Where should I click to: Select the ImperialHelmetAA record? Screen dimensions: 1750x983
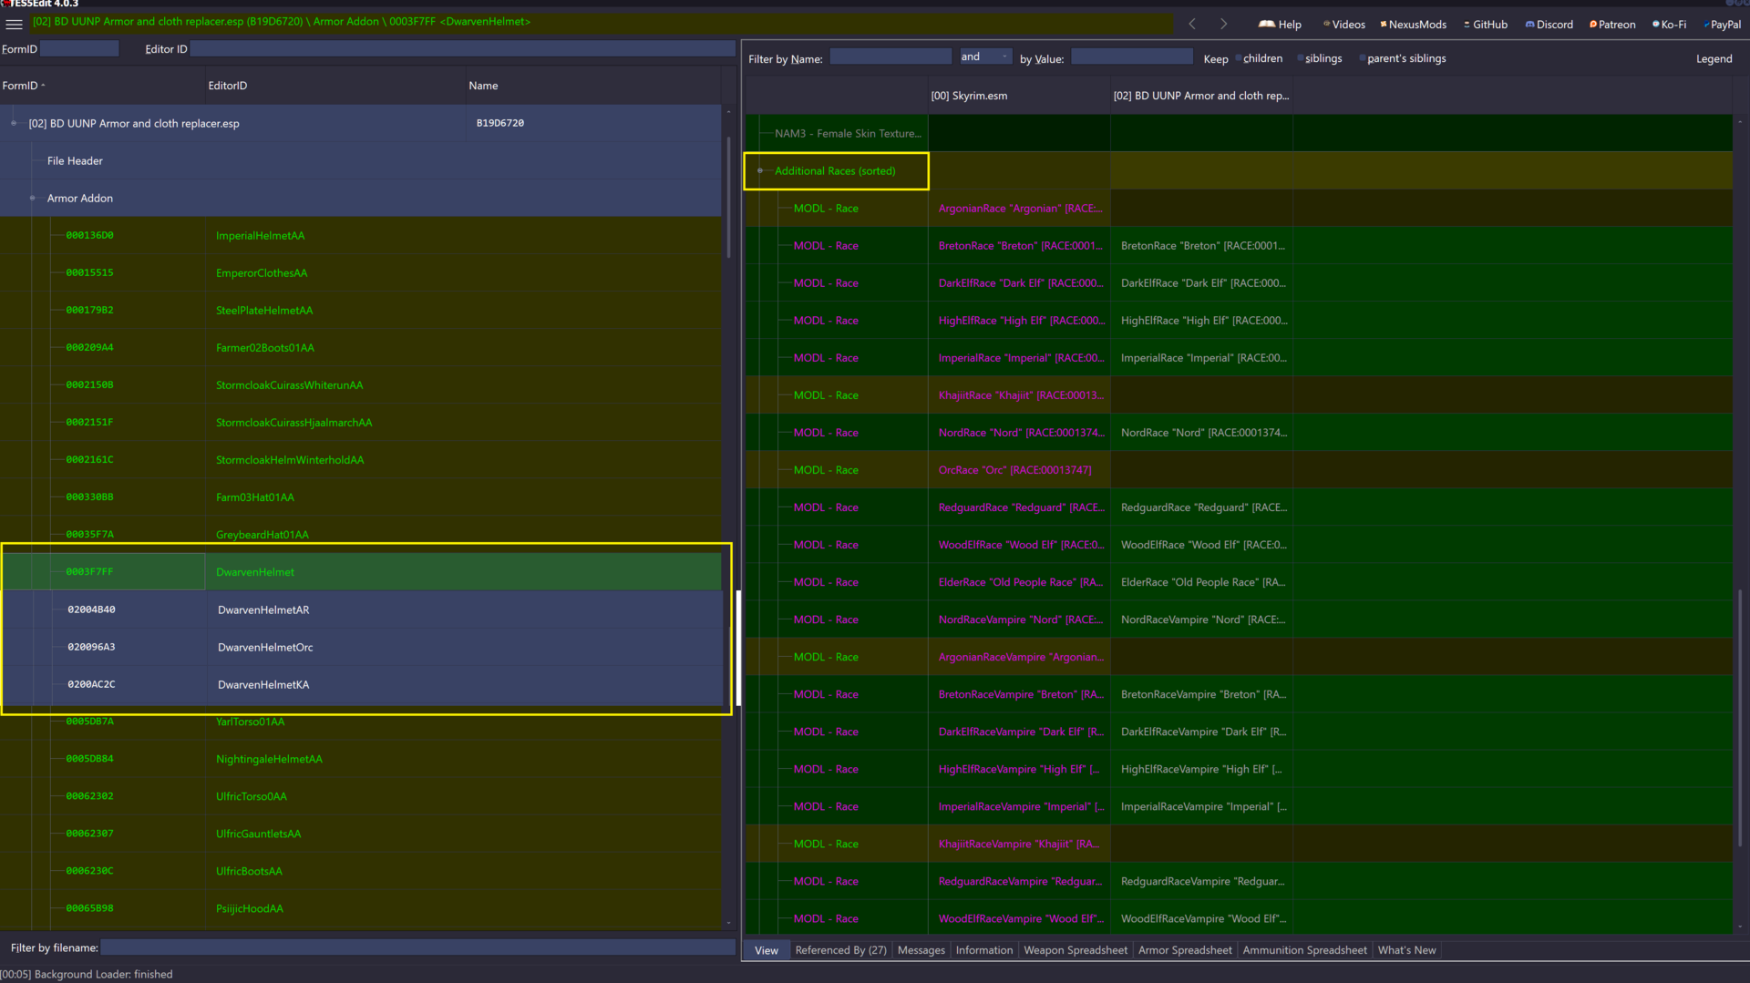360,235
